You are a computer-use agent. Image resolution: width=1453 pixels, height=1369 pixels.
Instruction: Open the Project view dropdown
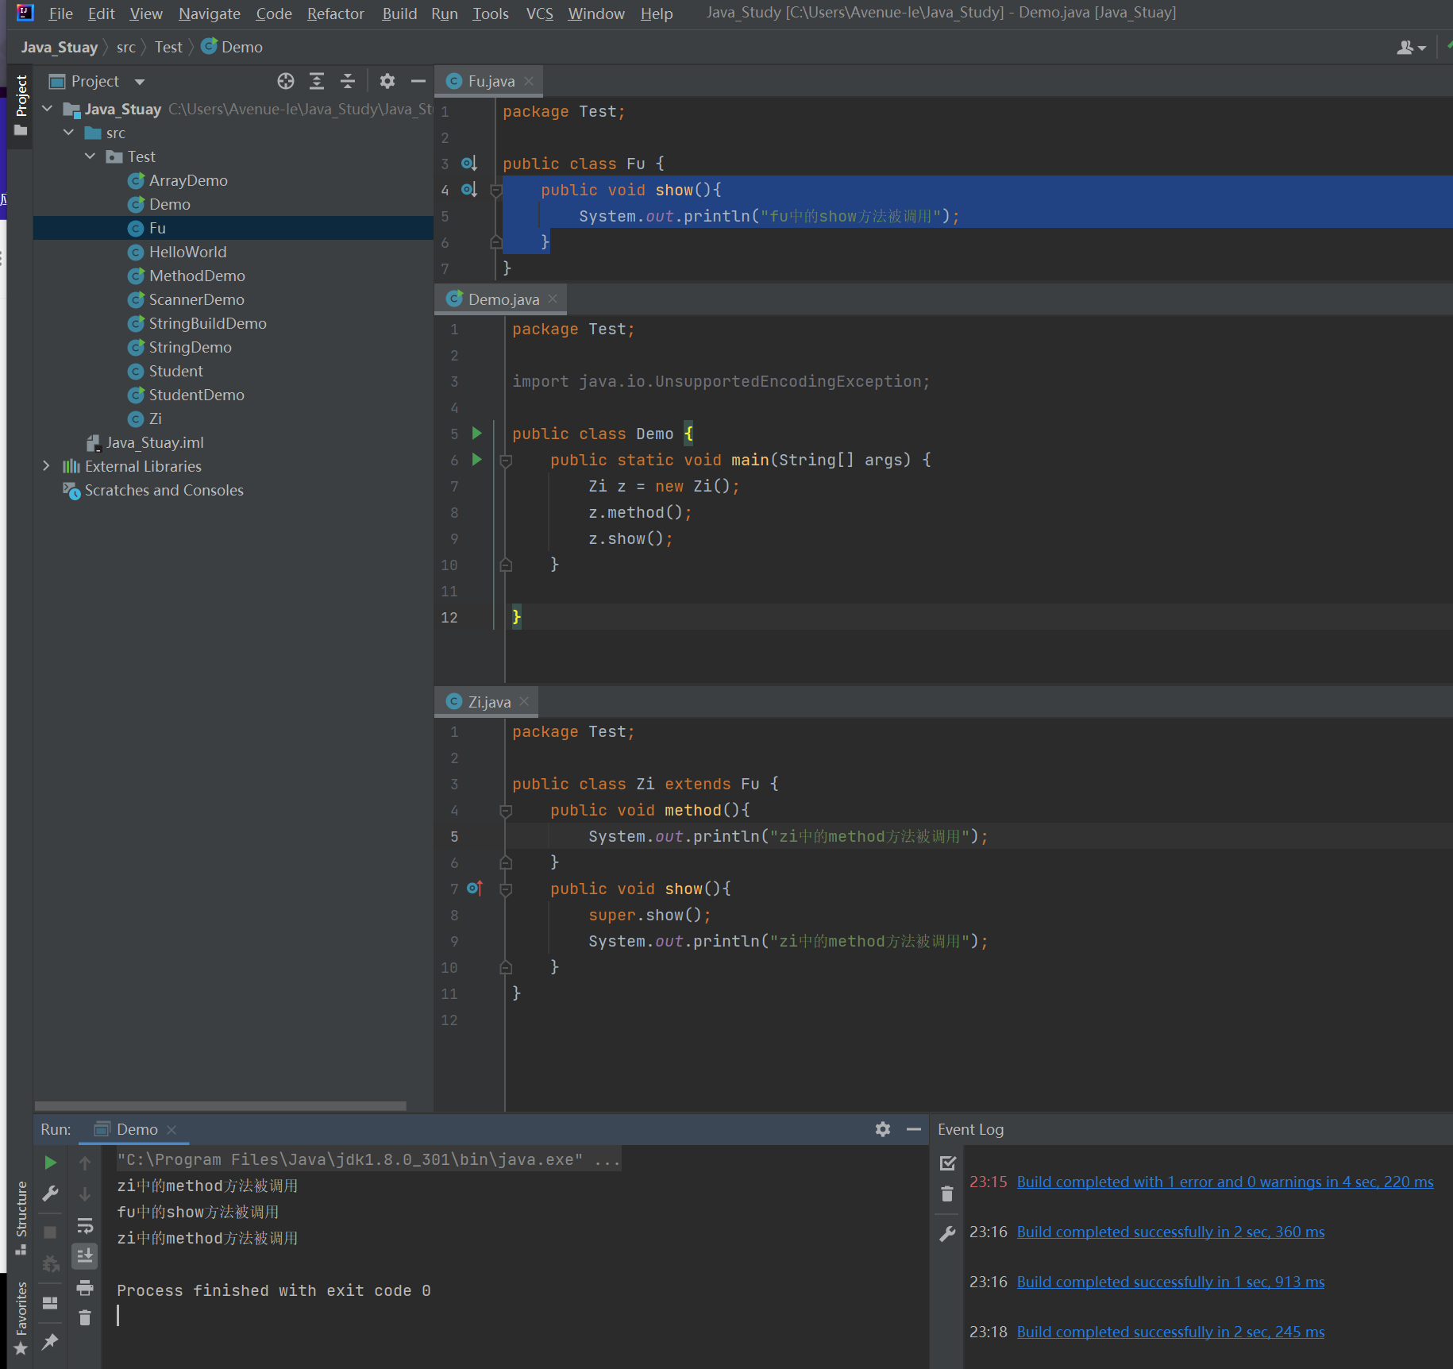pos(140,82)
